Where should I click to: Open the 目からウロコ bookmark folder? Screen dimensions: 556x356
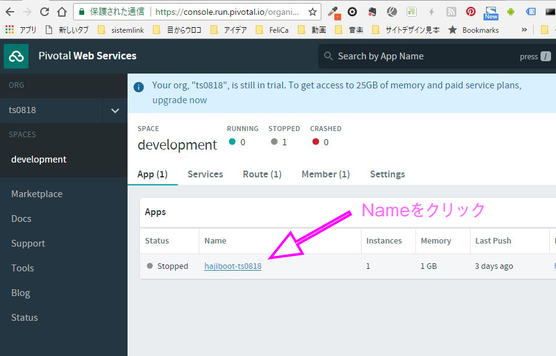click(177, 30)
